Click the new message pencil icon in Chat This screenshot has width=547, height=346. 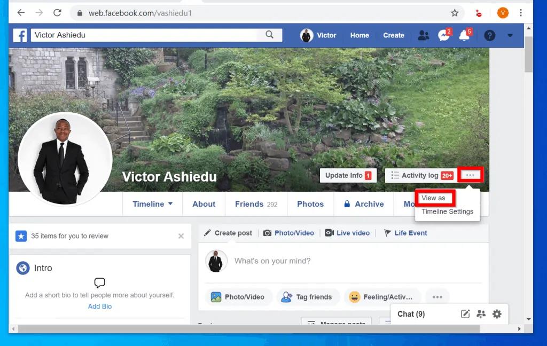[465, 314]
